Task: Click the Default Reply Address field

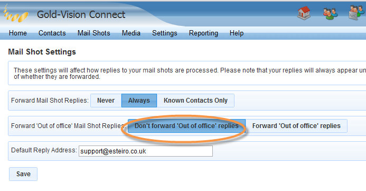Action: click(x=146, y=151)
